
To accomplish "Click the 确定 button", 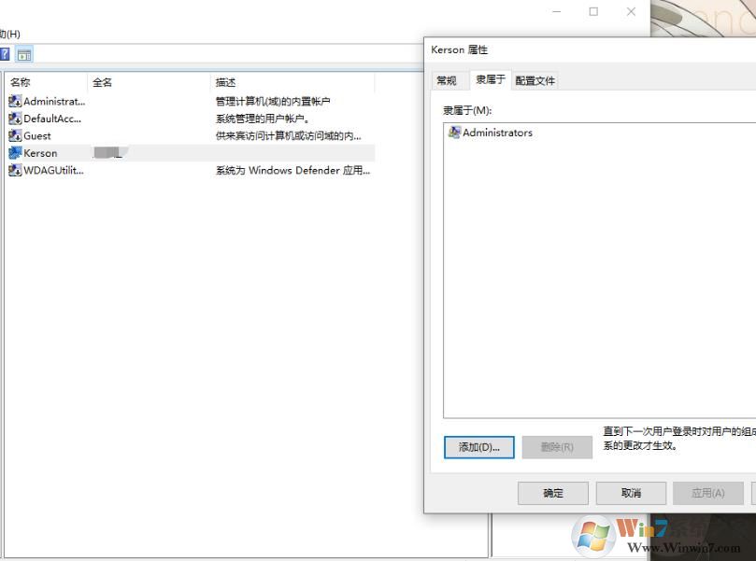I will click(x=553, y=493).
